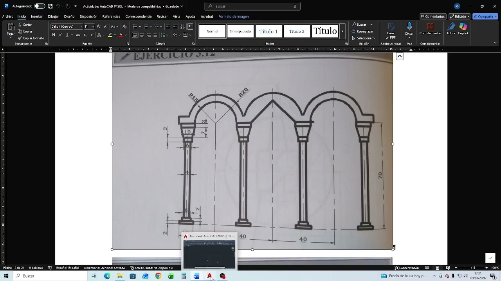Click the AutoCAD 2022 preview thumbnail
The height and width of the screenshot is (281, 501).
209,254
